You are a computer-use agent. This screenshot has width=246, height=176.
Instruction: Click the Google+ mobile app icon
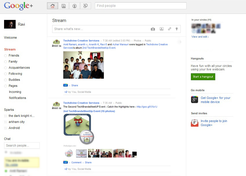pos(194,100)
